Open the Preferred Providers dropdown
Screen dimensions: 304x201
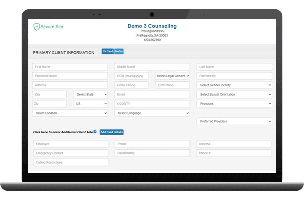(234, 121)
